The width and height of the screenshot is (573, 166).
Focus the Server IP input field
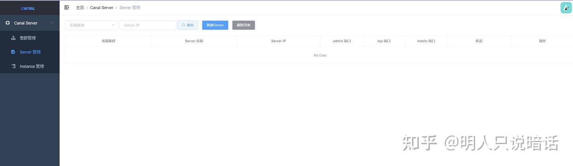pos(148,25)
